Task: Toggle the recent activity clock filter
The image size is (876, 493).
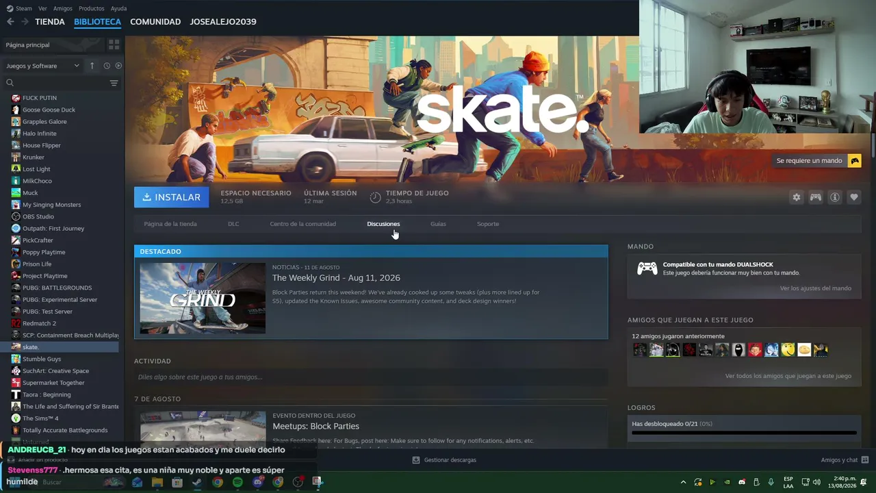Action: click(107, 66)
